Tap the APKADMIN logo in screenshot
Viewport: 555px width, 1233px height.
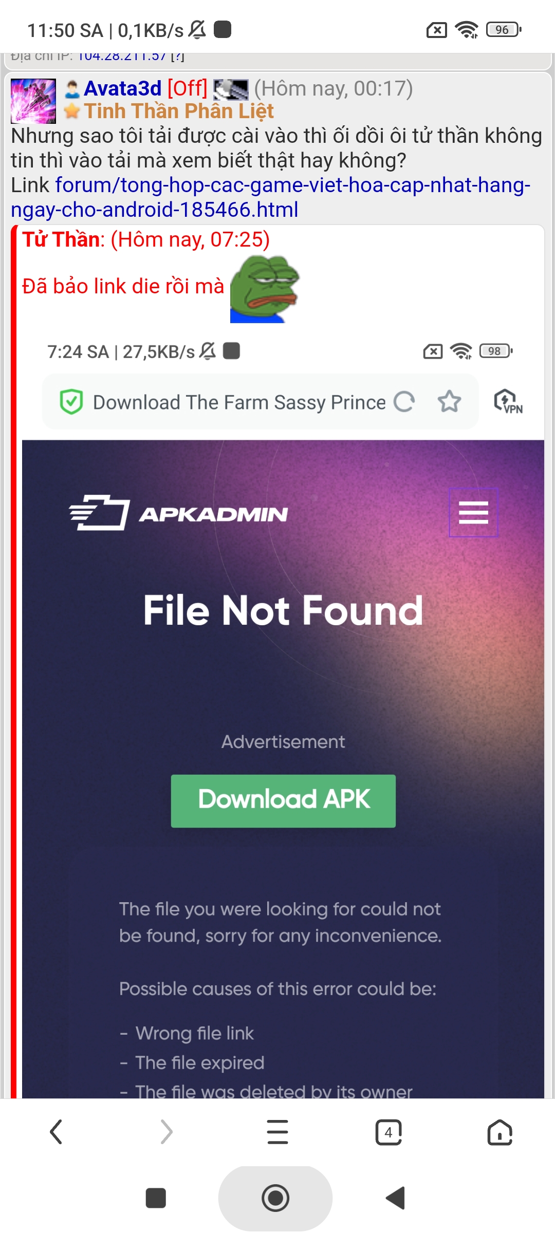(178, 513)
